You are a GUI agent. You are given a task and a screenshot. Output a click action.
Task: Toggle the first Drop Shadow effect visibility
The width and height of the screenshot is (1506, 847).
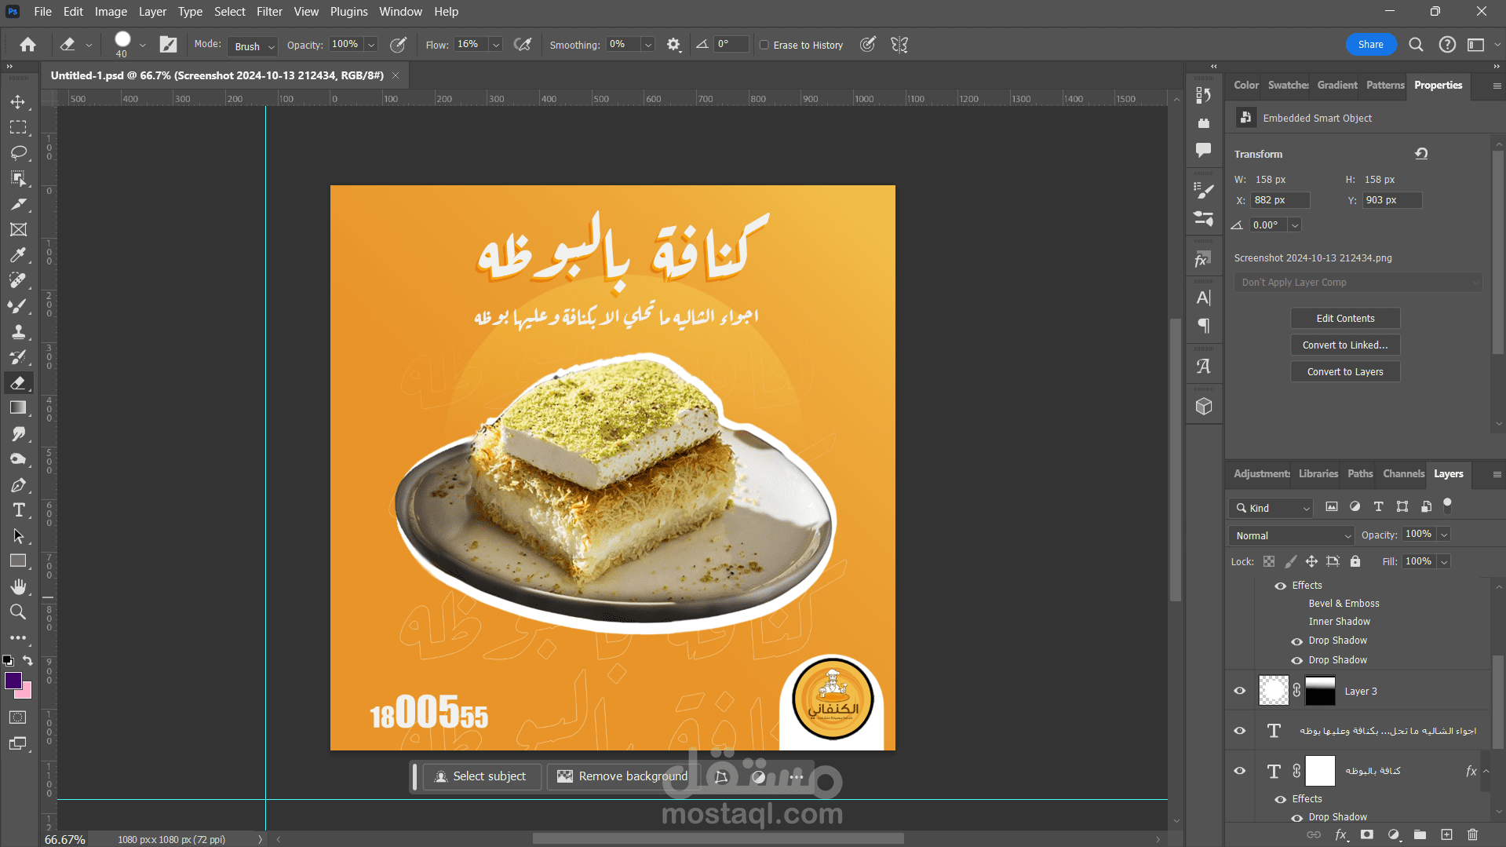[1297, 641]
